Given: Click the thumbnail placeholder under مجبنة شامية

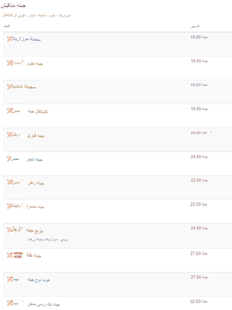Looking at the screenshot, I should click(x=15, y=95).
